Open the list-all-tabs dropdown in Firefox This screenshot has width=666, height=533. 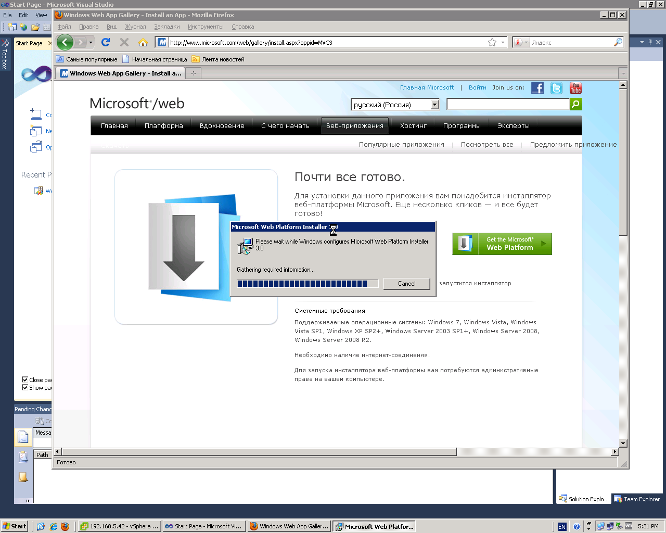(x=622, y=73)
